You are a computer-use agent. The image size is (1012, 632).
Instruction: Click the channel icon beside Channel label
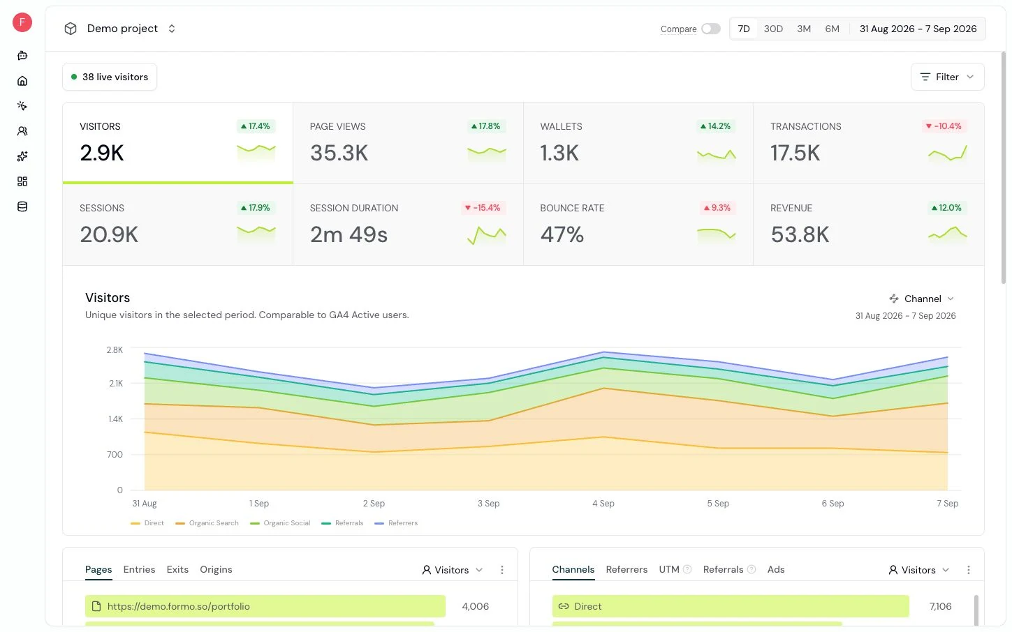coord(894,299)
